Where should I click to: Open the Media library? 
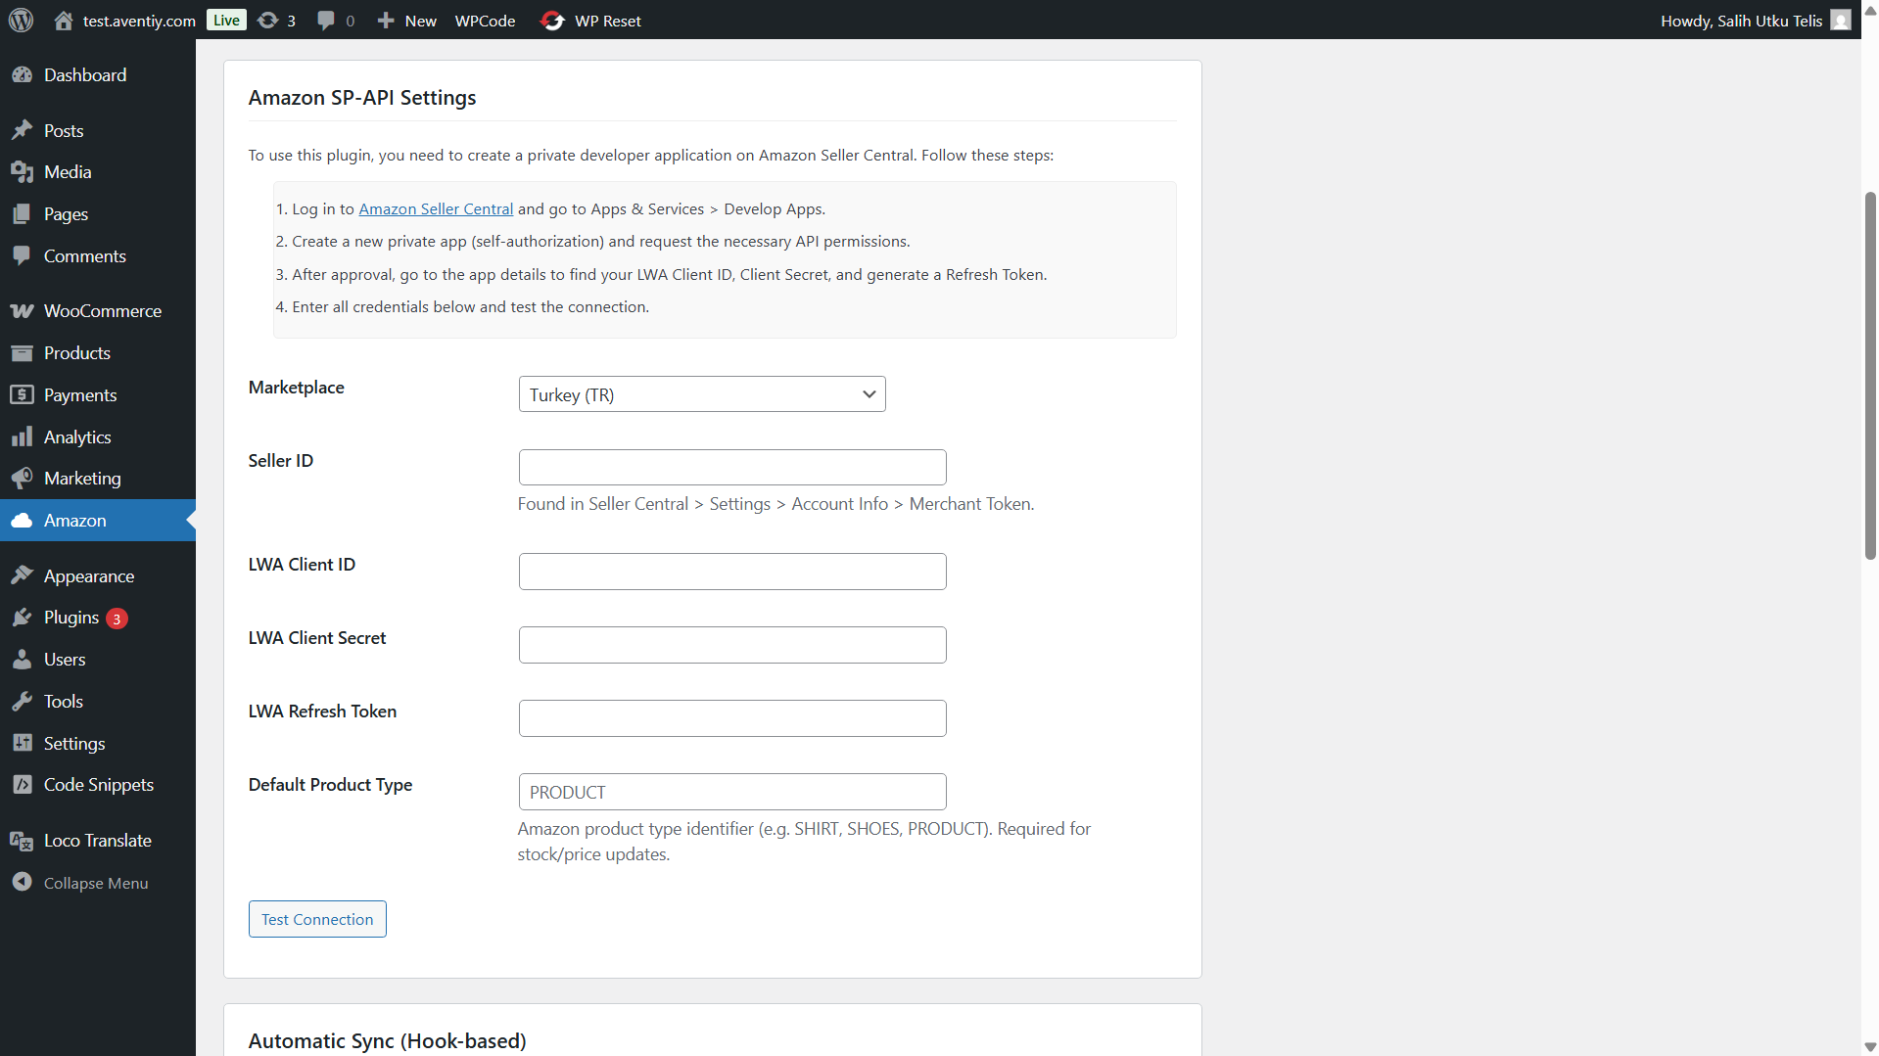click(65, 171)
